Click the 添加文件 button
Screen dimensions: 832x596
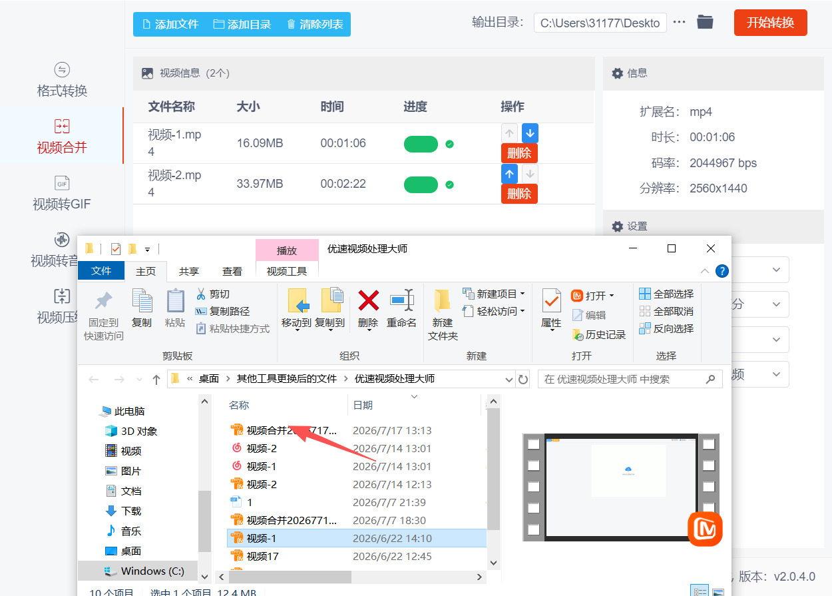click(170, 24)
